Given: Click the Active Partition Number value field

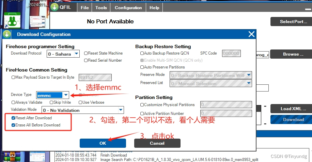Looking at the screenshot, I should point(226,114).
